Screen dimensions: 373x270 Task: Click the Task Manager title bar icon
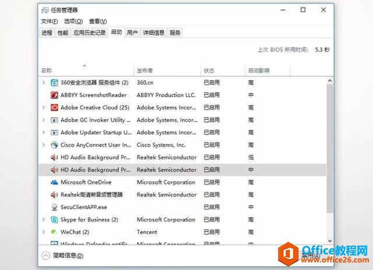(45, 10)
